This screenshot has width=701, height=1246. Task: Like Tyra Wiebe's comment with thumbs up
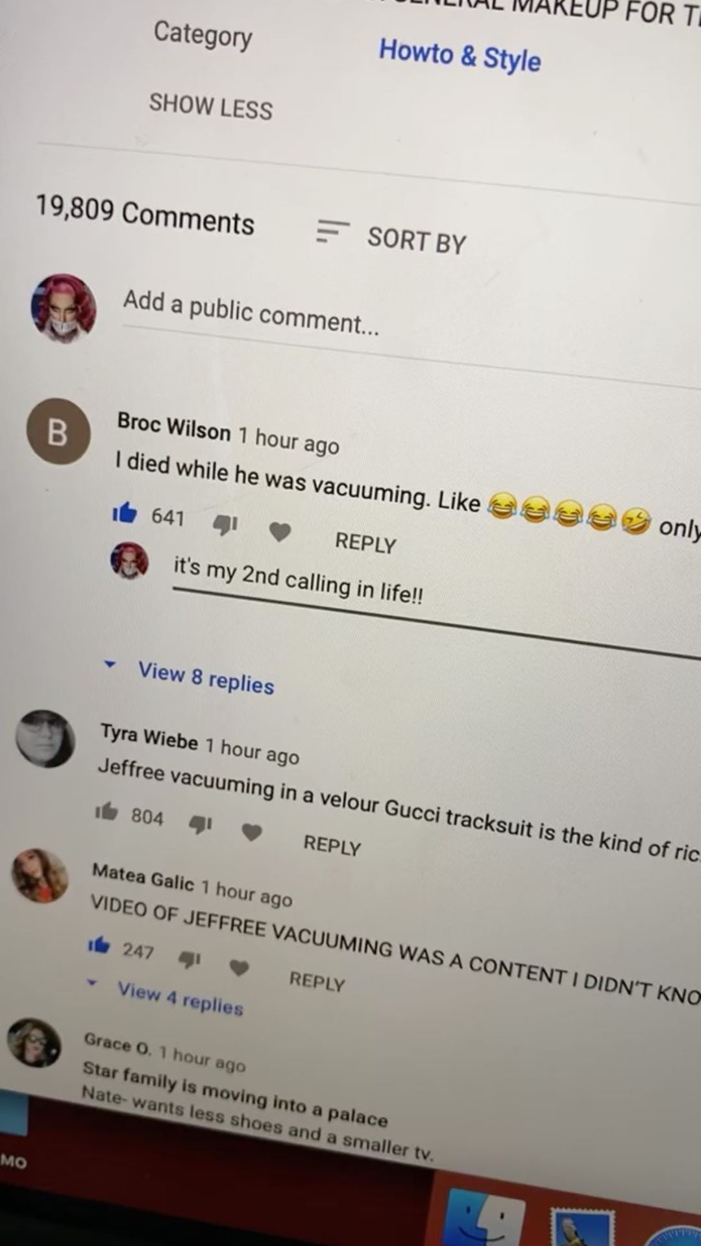(x=106, y=811)
